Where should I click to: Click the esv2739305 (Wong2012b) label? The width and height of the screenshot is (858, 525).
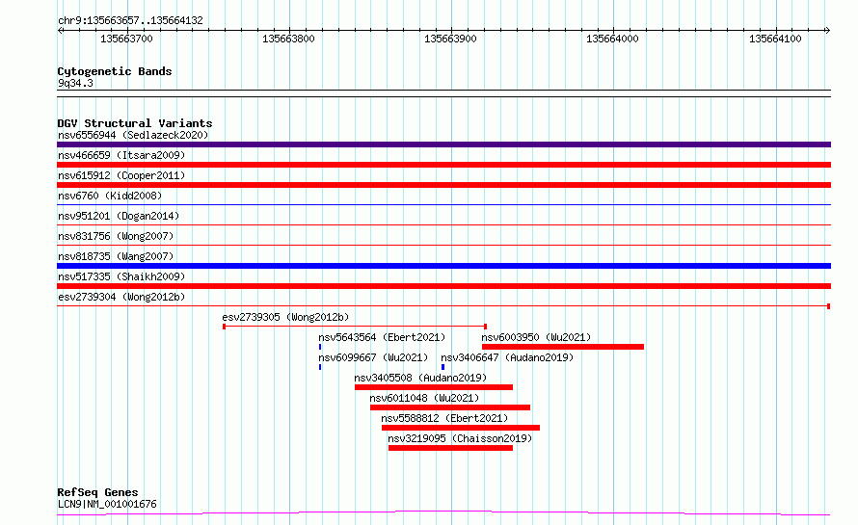tap(285, 317)
